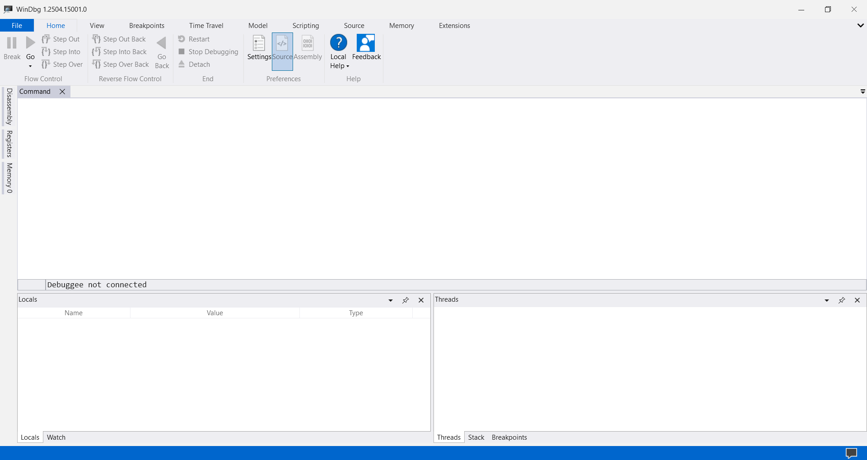Click the command input field
Viewport: 867px width, 460px height.
click(456, 285)
